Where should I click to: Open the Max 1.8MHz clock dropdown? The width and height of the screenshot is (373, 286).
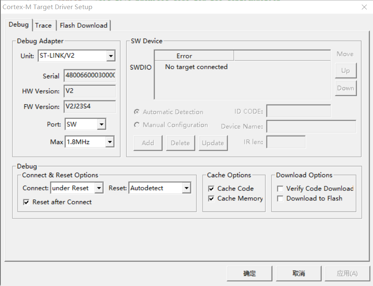point(110,142)
